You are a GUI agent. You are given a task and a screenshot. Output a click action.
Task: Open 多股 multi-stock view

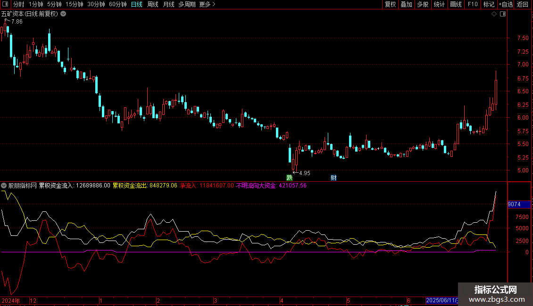click(x=423, y=4)
